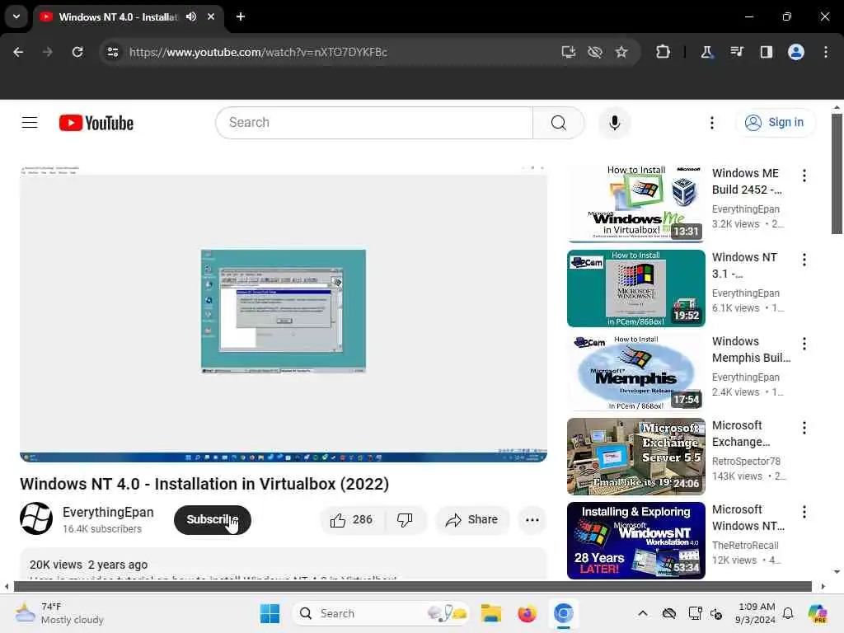Bookmark this page with the star
This screenshot has width=844, height=633.
click(x=621, y=52)
